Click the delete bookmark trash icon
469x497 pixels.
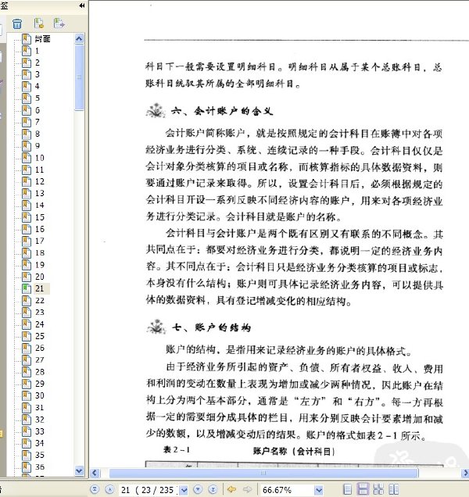coord(17,23)
